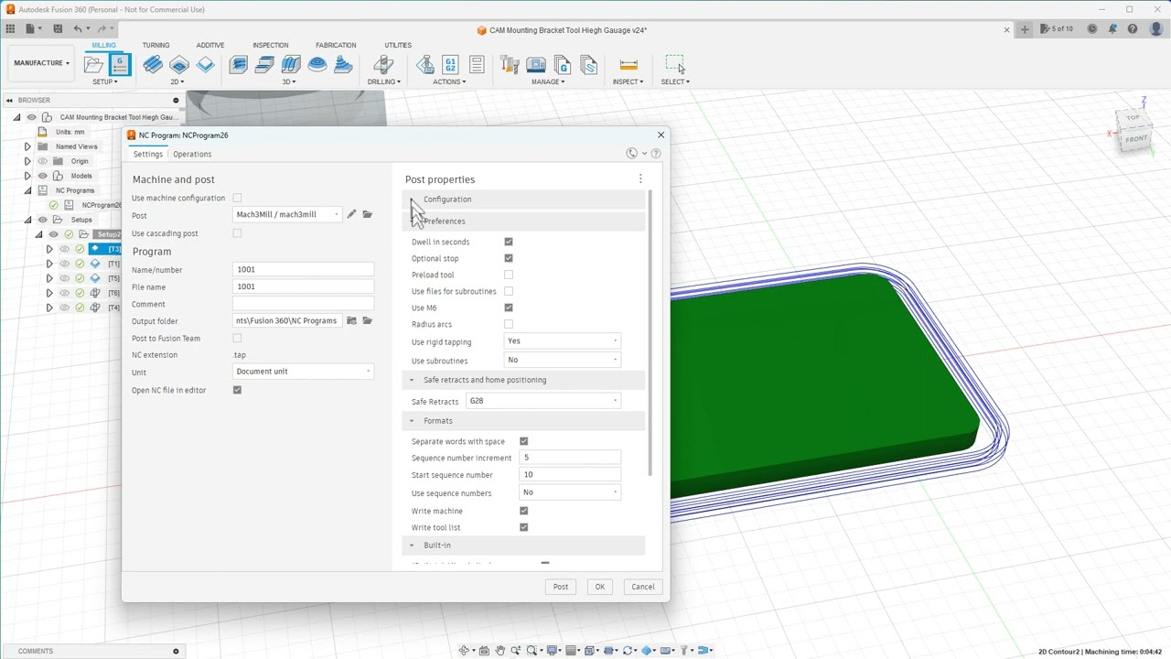
Task: Select the 3D Adaptive Clearing tool
Action: coord(239,64)
